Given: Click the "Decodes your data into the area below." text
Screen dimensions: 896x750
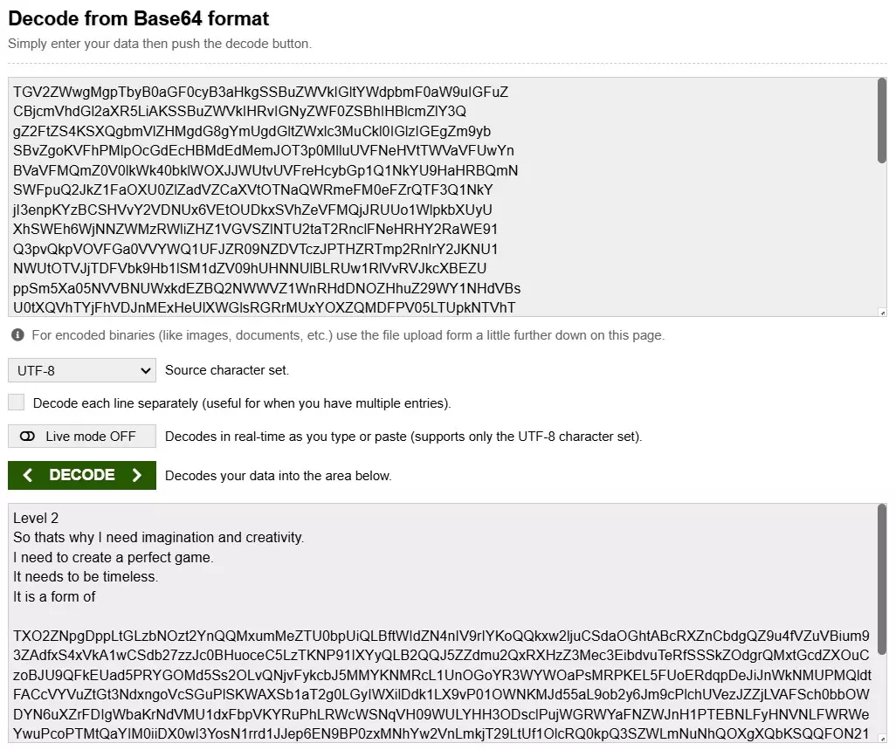Looking at the screenshot, I should click(x=279, y=476).
